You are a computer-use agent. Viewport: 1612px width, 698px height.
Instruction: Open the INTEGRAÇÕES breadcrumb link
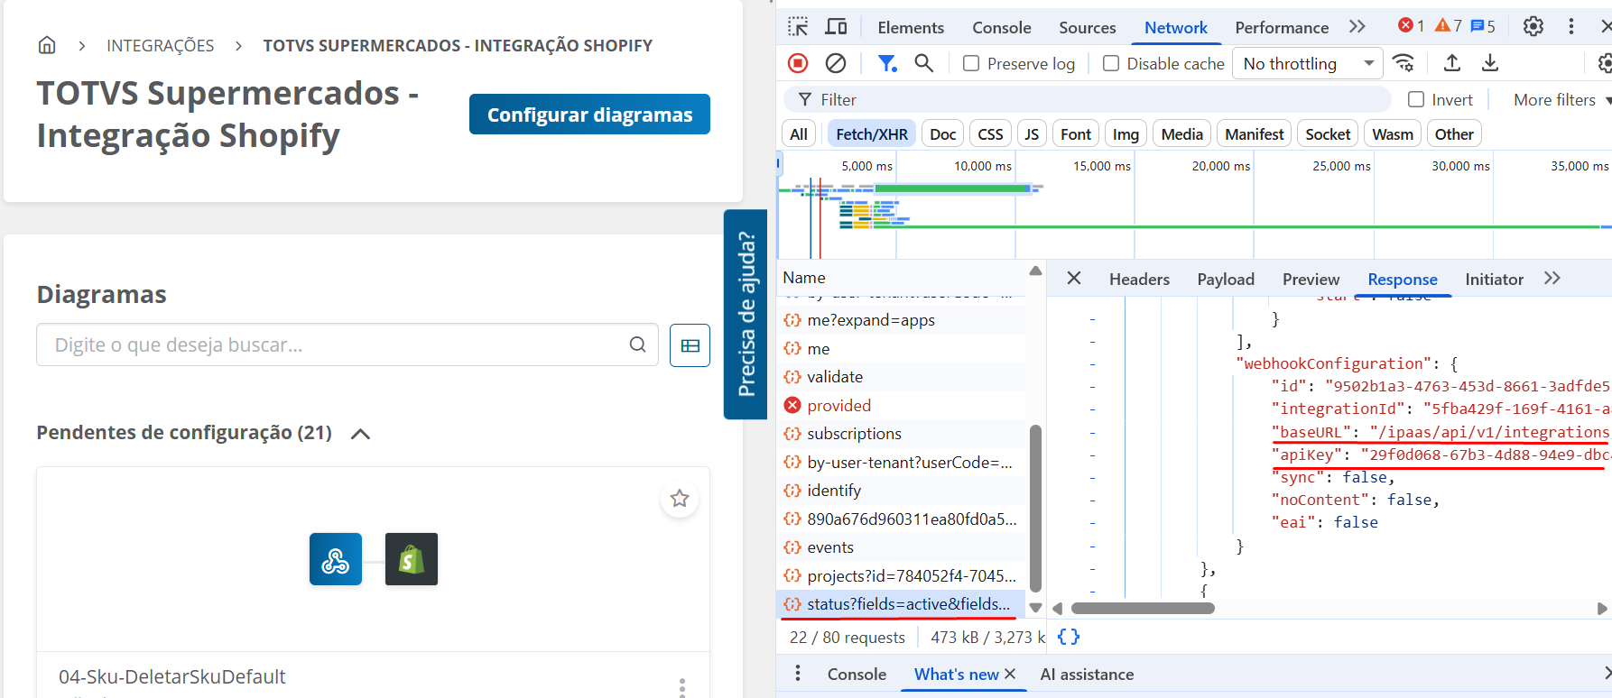(x=161, y=45)
